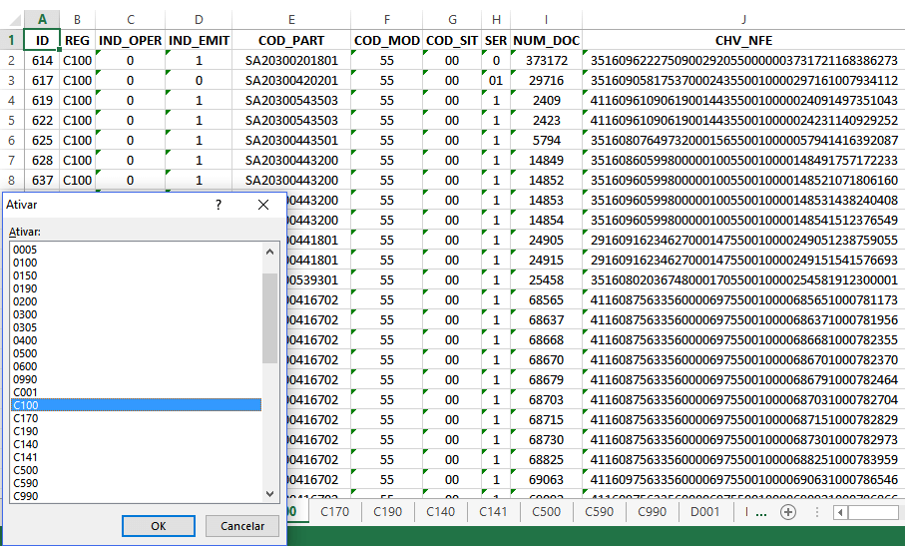Viewport: 905px width, 546px height.
Task: Click the list scrollbar up arrow
Action: click(269, 249)
